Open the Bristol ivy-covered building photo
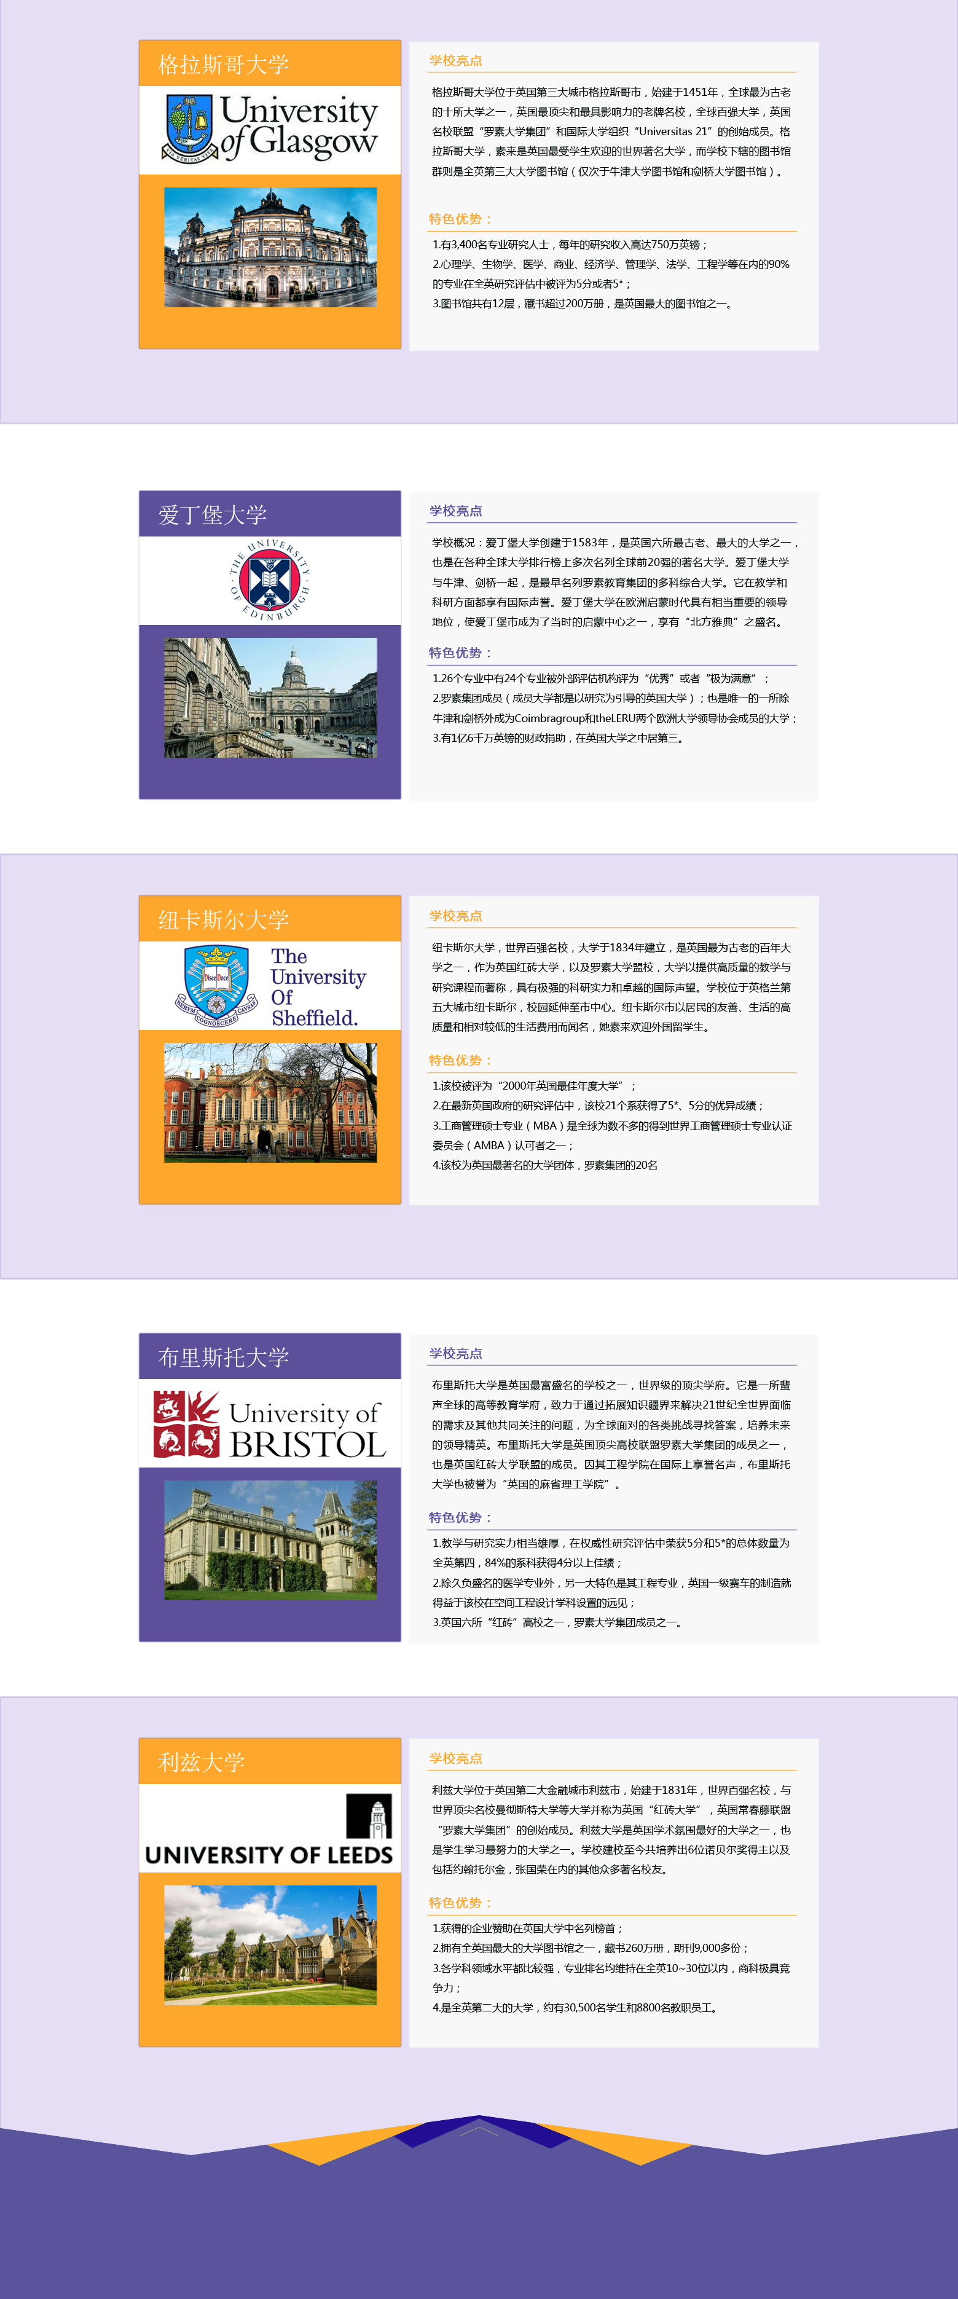Image resolution: width=958 pixels, height=2299 pixels. 270,1541
